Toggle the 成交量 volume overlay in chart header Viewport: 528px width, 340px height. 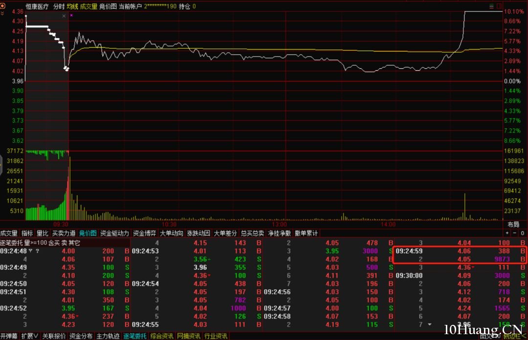pos(88,6)
